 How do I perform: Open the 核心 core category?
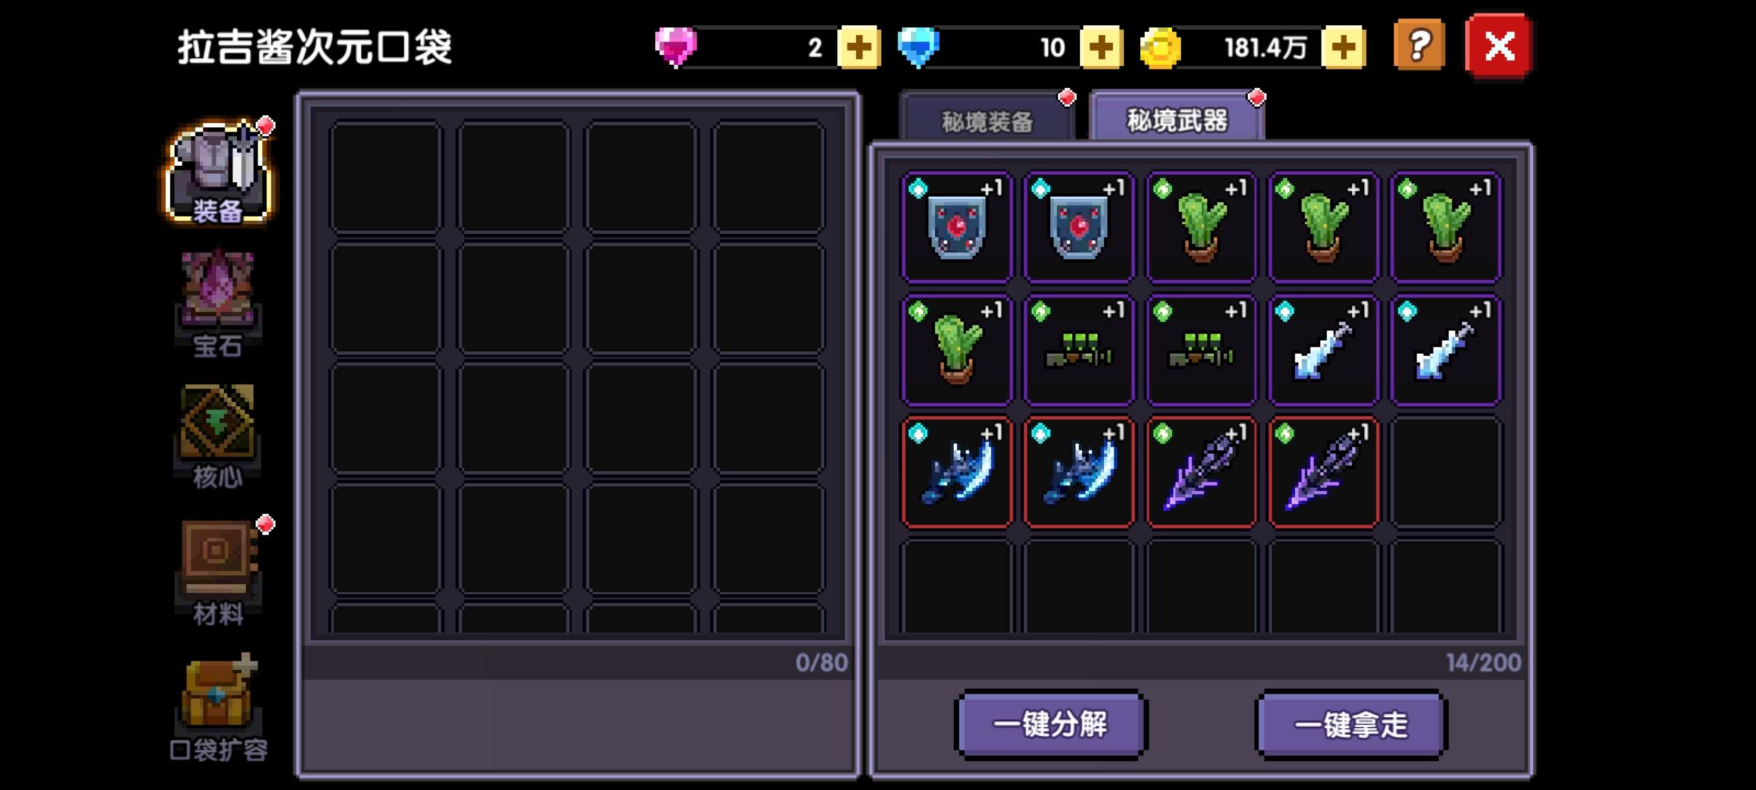pyautogui.click(x=218, y=437)
